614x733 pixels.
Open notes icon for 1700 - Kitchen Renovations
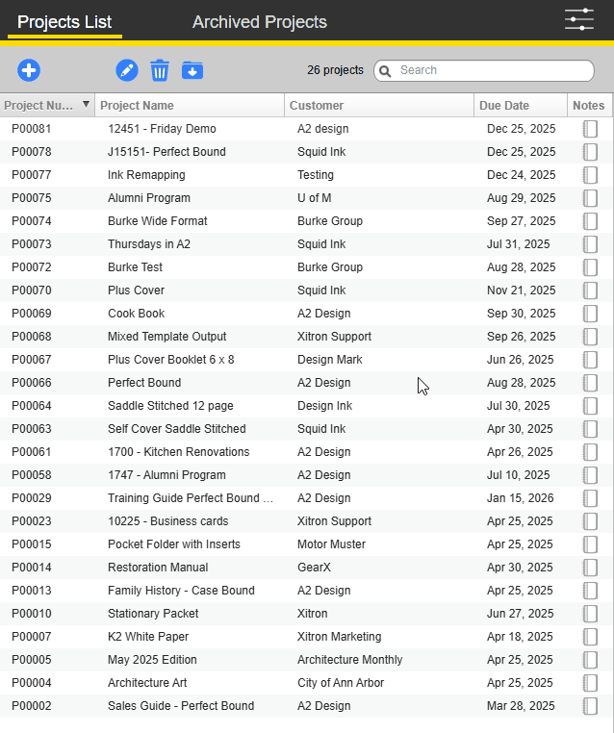click(590, 452)
